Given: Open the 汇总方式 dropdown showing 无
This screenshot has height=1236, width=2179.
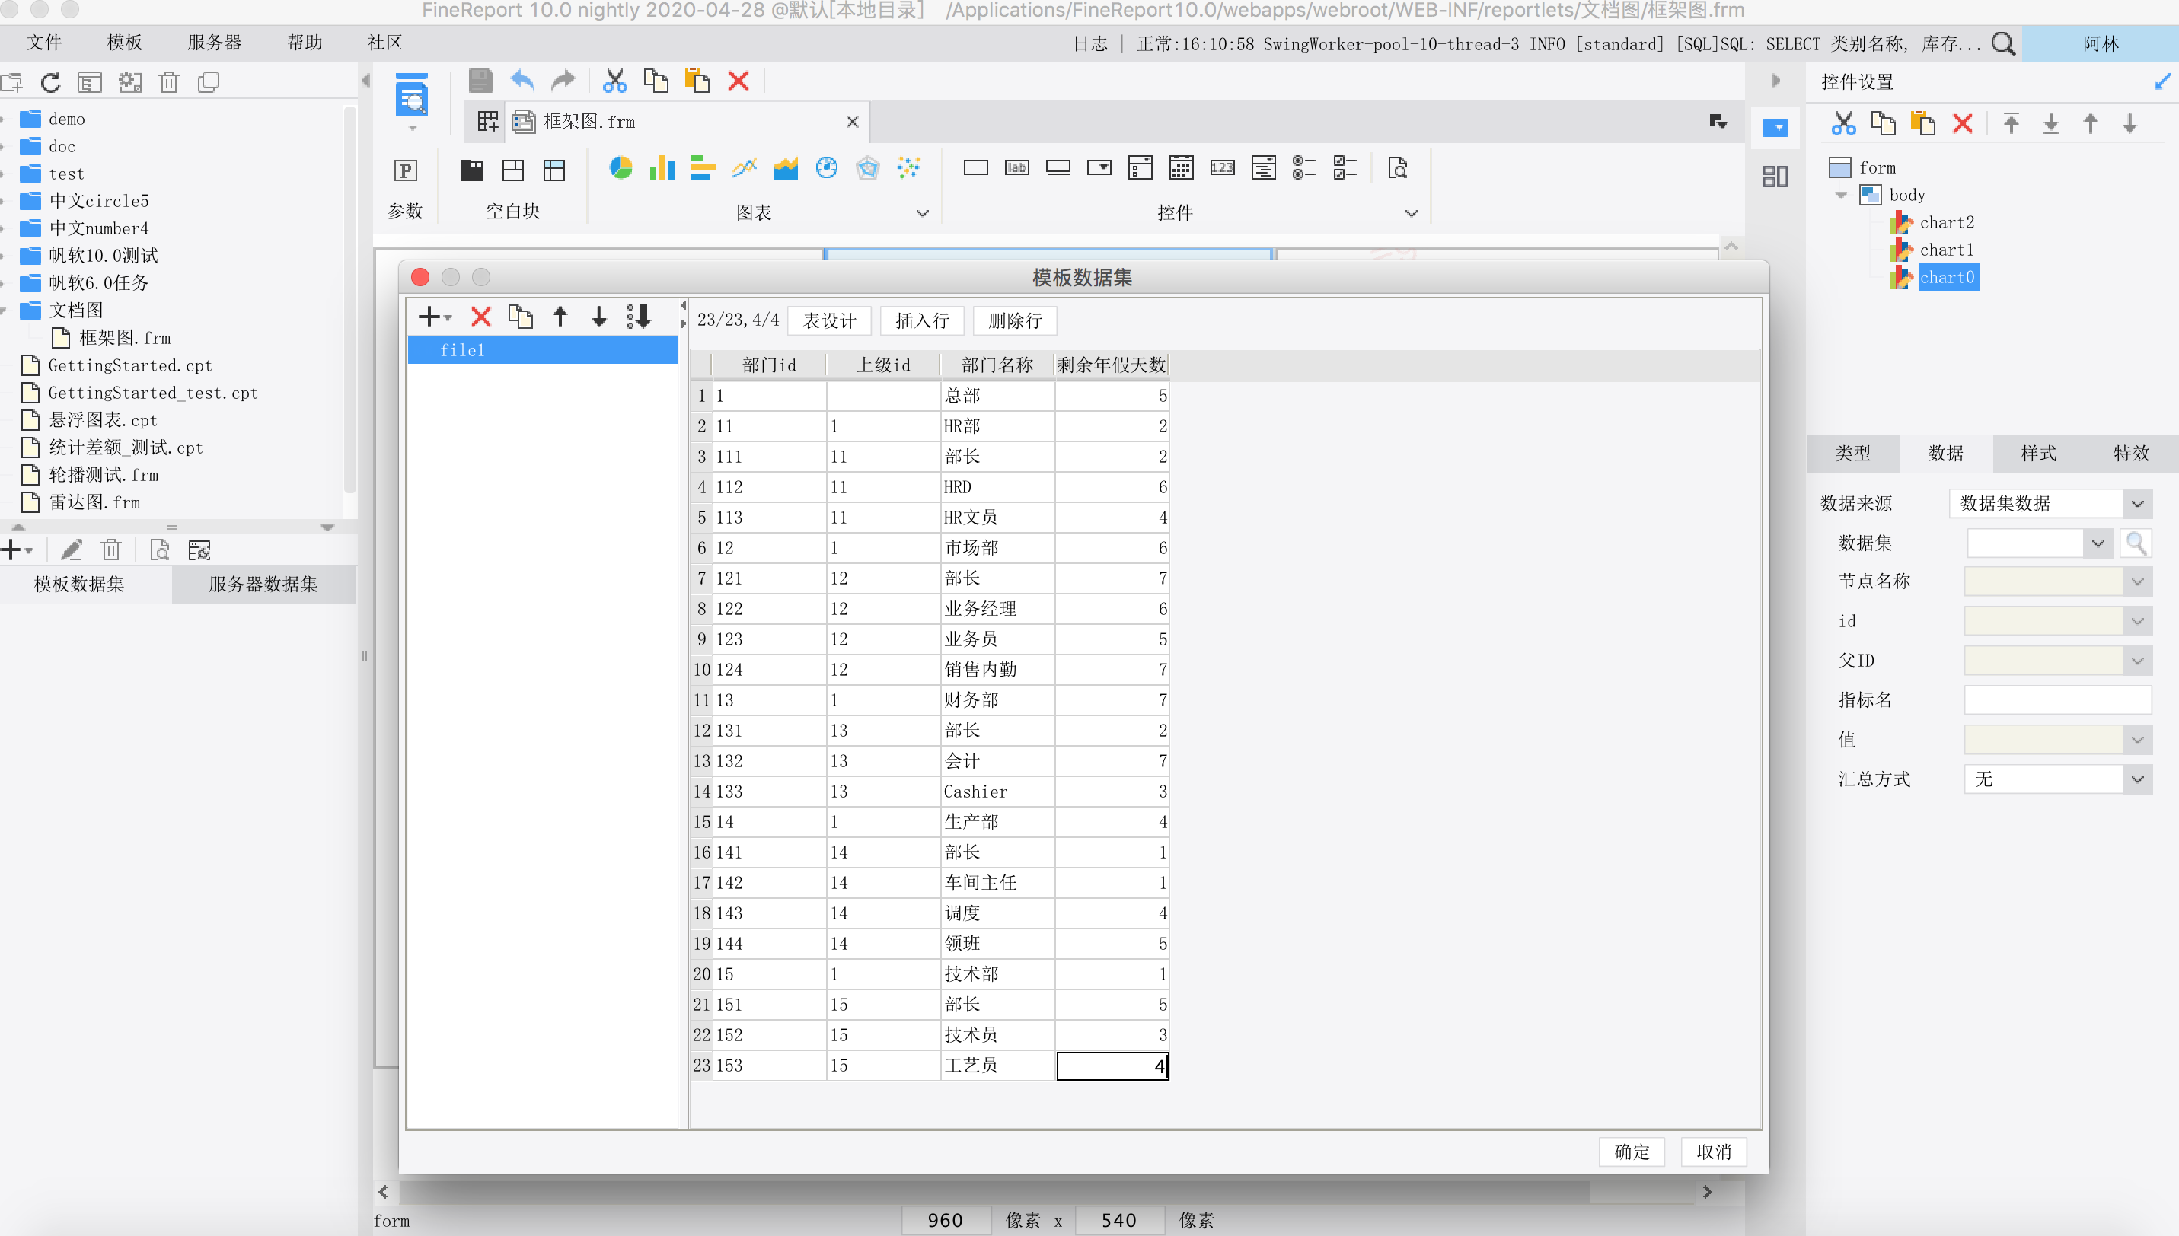Looking at the screenshot, I should coord(2136,779).
